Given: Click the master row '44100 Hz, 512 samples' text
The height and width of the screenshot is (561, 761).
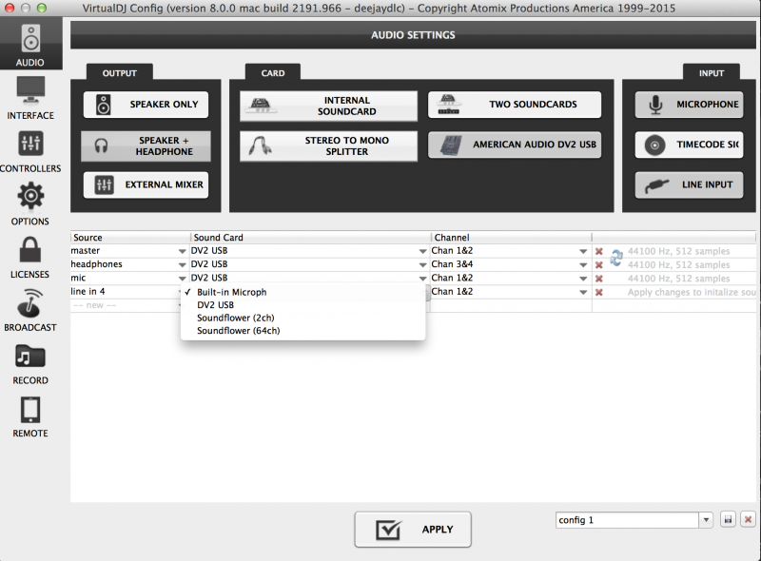Looking at the screenshot, I should click(678, 251).
